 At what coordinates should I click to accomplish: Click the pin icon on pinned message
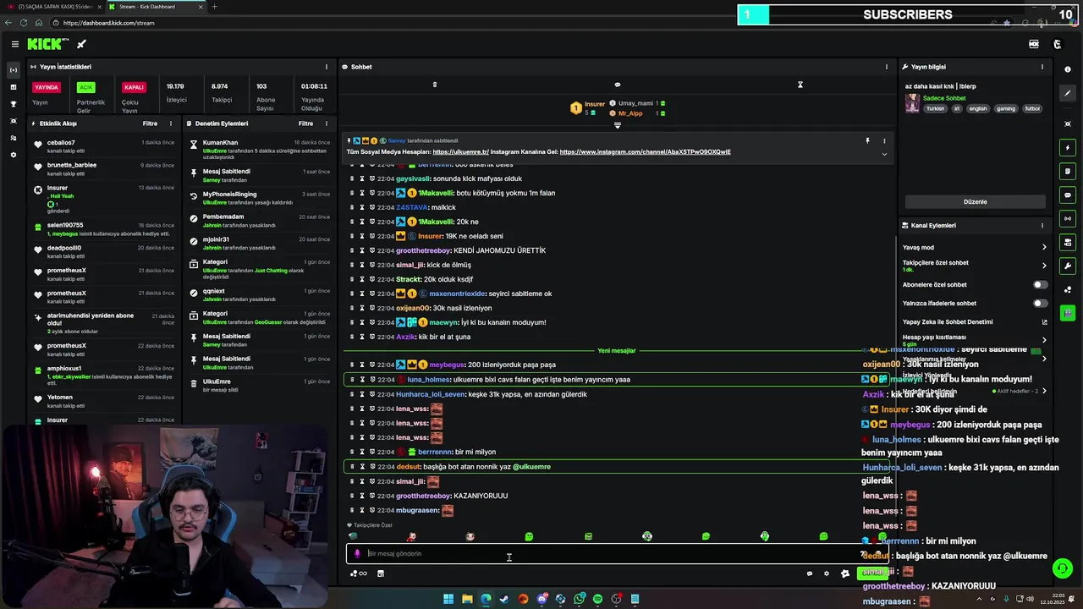(x=867, y=141)
